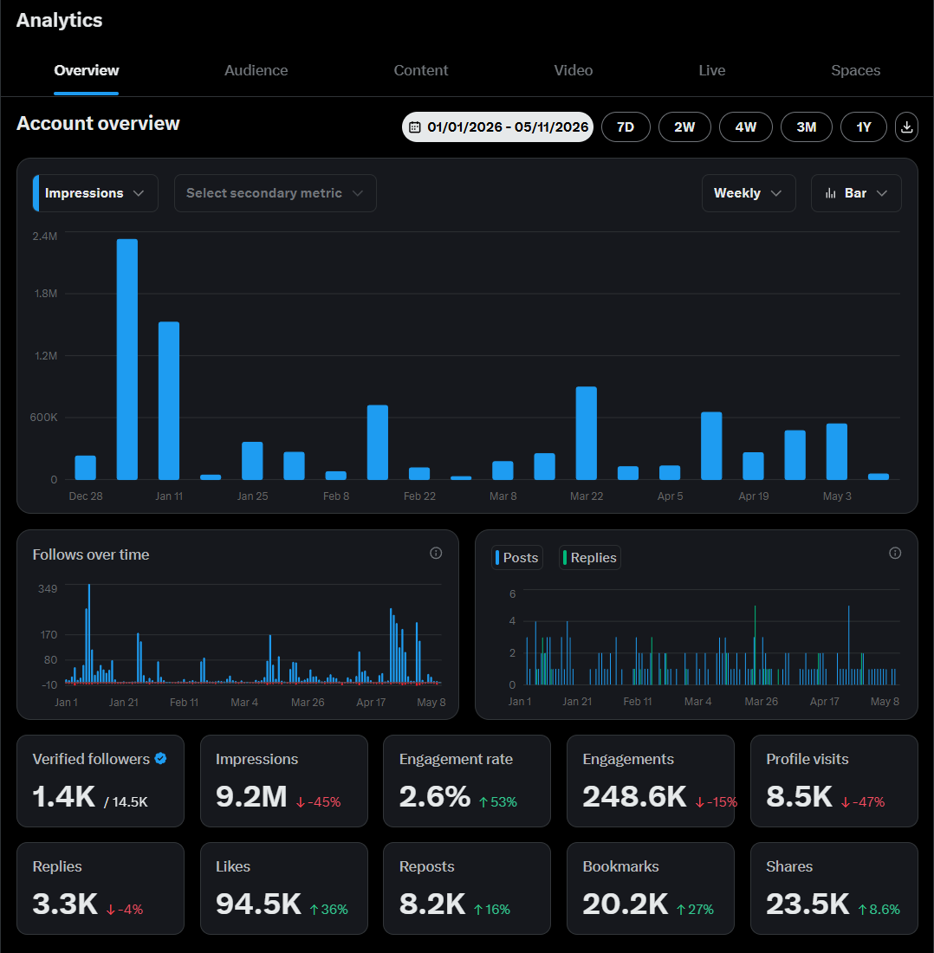Click the 349 y-axis label

[48, 588]
